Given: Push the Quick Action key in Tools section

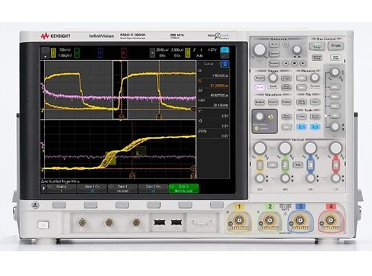Looking at the screenshot, I should click(315, 117).
